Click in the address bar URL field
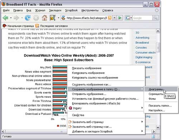The height and width of the screenshot is (140, 179). pos(87,18)
